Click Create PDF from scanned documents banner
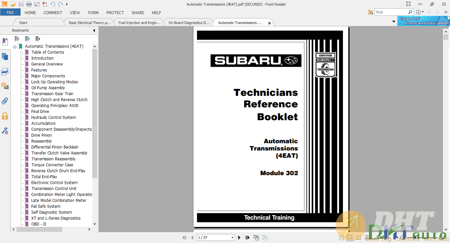This screenshot has height=243, width=450. pyautogui.click(x=424, y=21)
